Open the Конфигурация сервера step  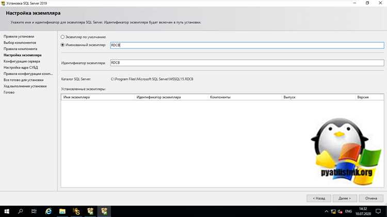pyautogui.click(x=22, y=61)
